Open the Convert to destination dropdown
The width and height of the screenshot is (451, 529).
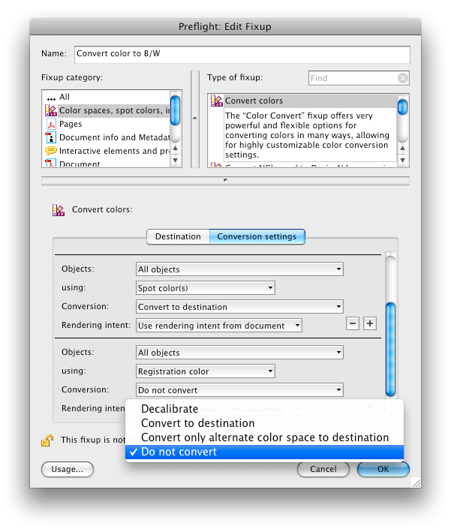click(239, 307)
